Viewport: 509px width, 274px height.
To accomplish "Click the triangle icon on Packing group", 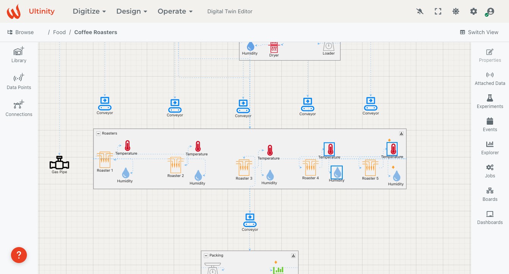I will point(293,255).
